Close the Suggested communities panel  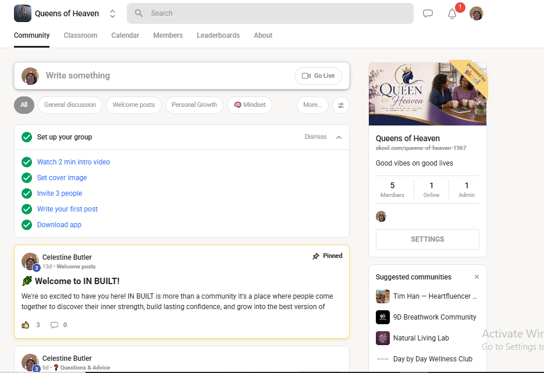click(477, 277)
